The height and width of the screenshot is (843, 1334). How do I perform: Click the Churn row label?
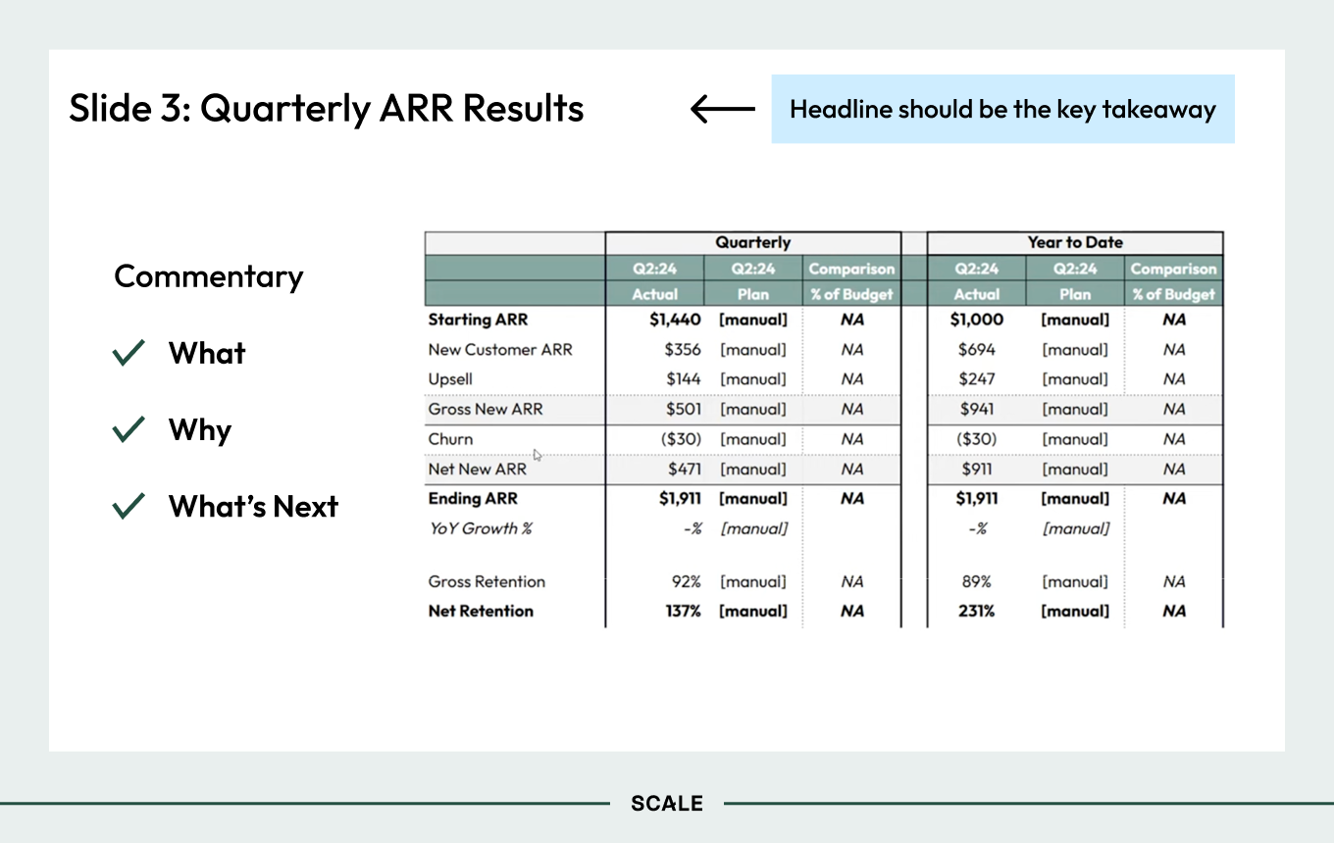click(x=450, y=439)
